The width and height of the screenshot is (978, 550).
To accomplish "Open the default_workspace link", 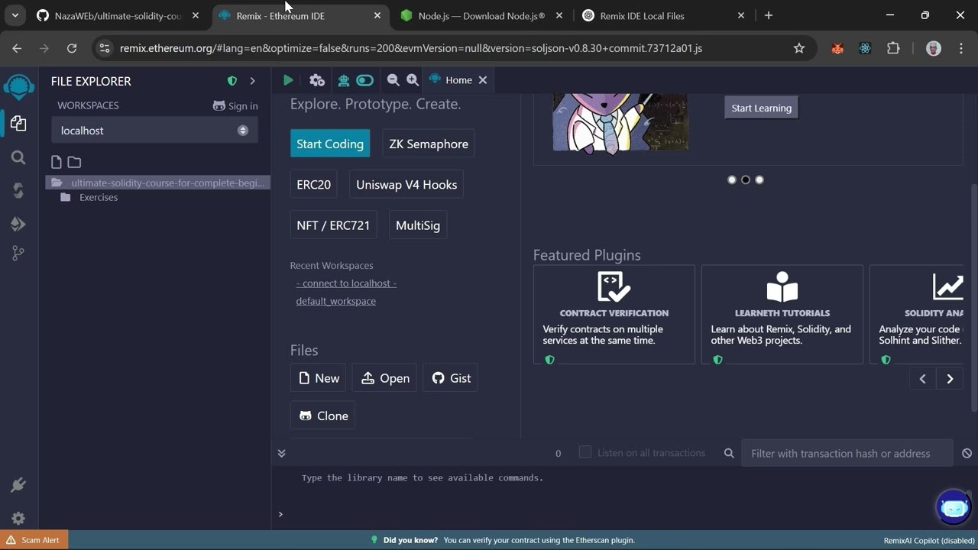I will click(x=336, y=301).
